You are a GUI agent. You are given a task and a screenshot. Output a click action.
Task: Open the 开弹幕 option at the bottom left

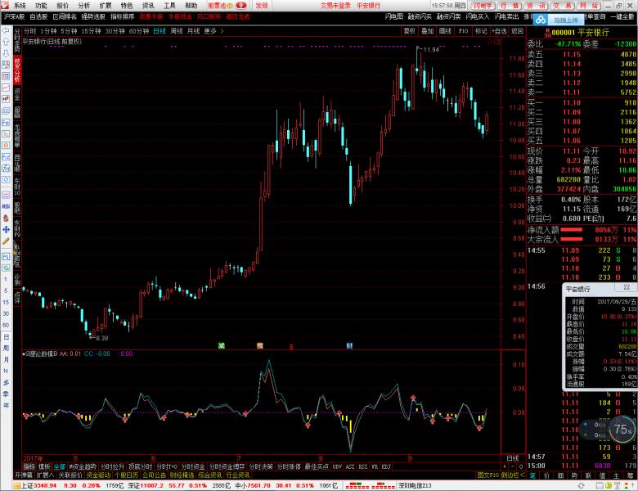tap(24, 475)
